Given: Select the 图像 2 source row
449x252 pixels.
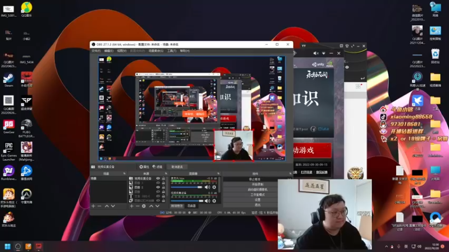Looking at the screenshot, I should tap(148, 188).
